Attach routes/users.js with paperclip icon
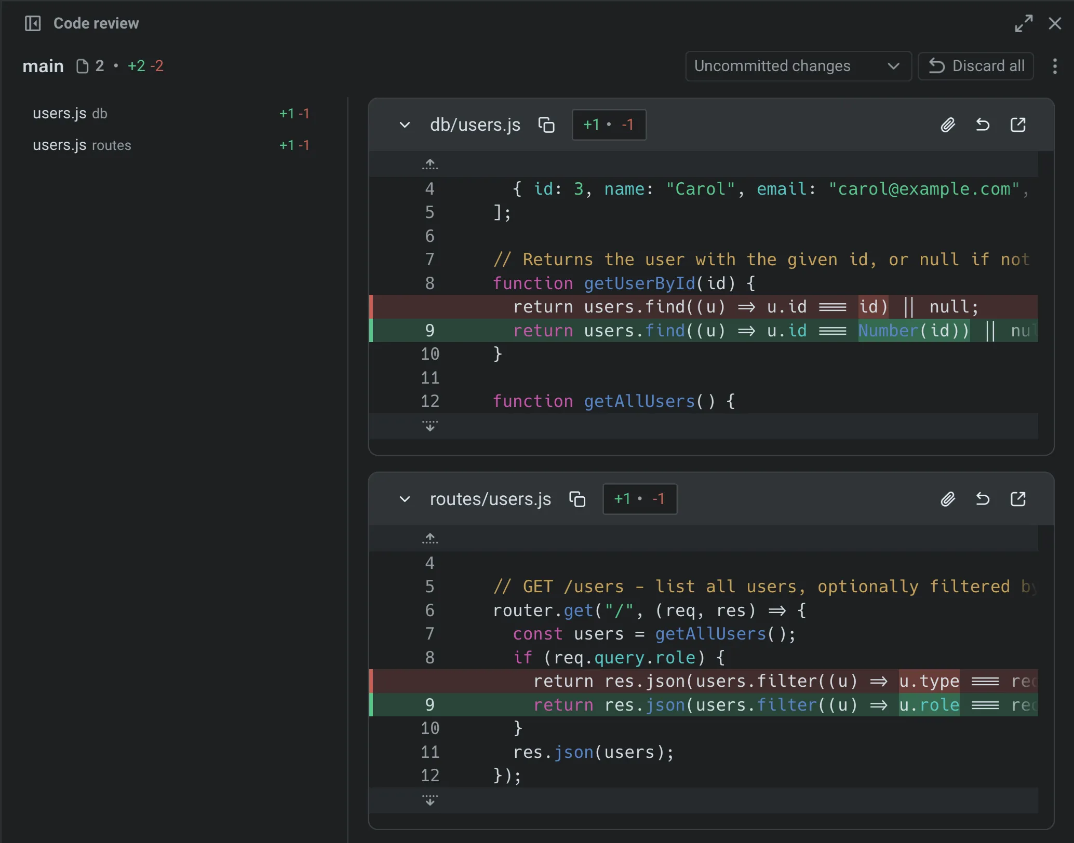Image resolution: width=1074 pixels, height=843 pixels. tap(948, 499)
